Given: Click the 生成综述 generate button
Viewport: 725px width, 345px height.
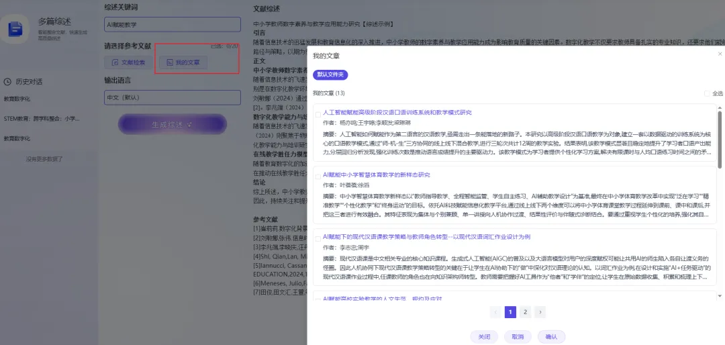Looking at the screenshot, I should 172,124.
